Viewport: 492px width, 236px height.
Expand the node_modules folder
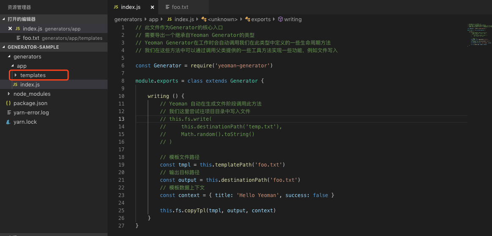coord(9,94)
